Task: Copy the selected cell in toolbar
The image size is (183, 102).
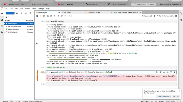Action: (x=48, y=16)
